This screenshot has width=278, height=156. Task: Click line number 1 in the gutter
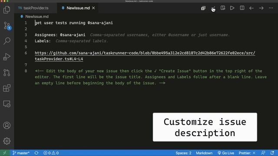point(26,23)
